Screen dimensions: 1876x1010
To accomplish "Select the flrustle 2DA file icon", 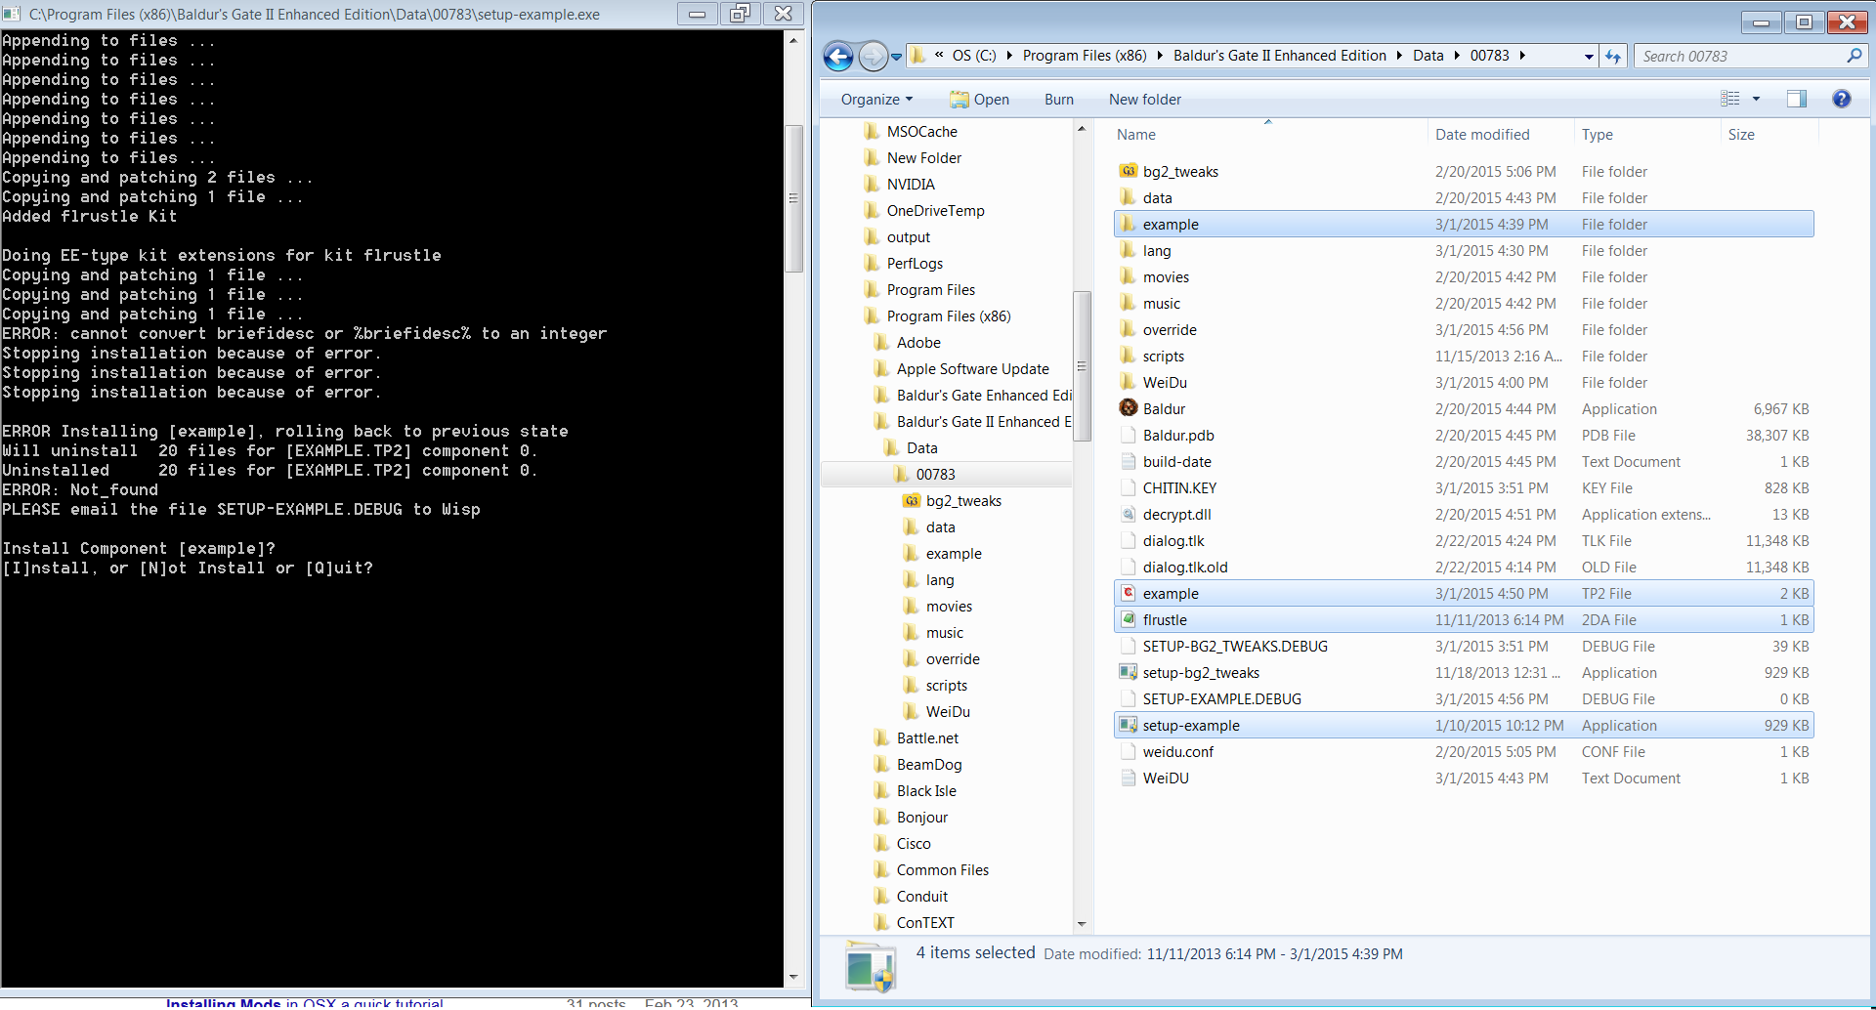I will [1128, 619].
